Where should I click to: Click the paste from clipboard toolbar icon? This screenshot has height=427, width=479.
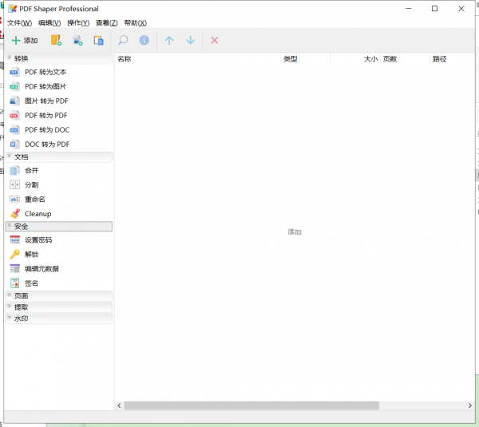(98, 41)
